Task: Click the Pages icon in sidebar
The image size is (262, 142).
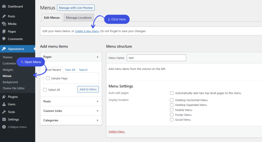Action: pos(4,31)
